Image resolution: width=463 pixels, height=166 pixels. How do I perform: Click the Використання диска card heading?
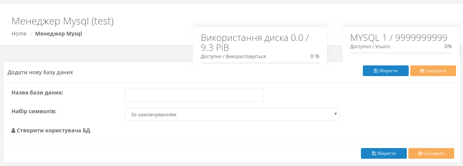[x=255, y=42]
